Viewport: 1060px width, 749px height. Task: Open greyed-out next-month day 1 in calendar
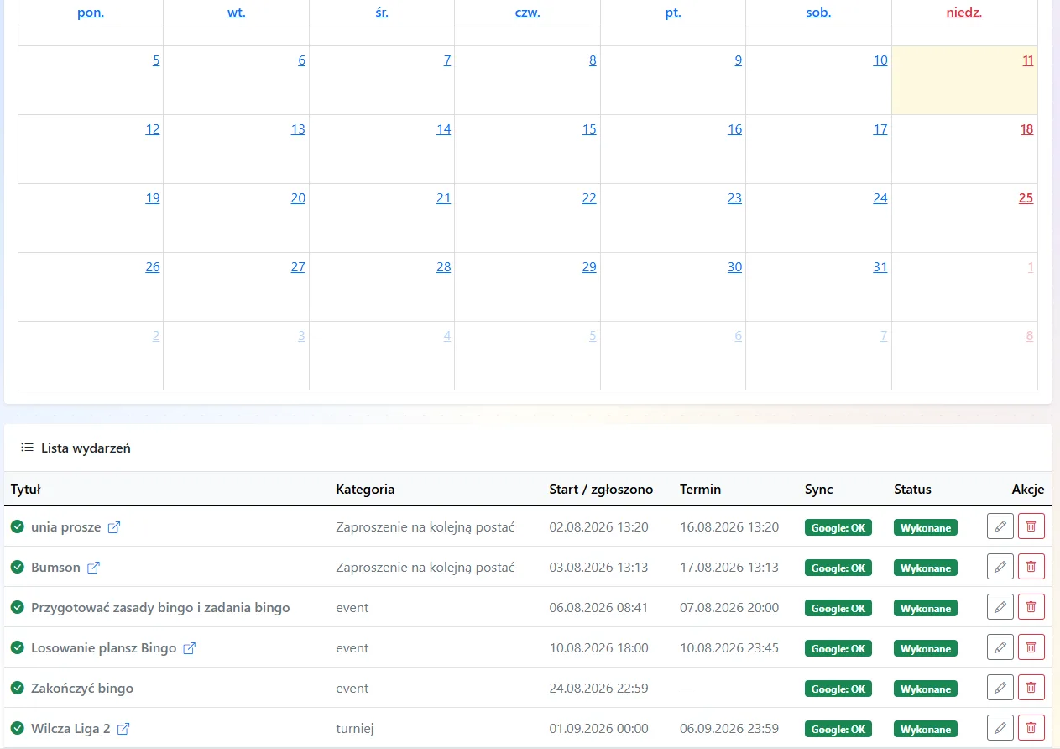pyautogui.click(x=1030, y=267)
